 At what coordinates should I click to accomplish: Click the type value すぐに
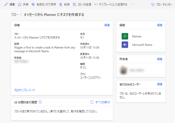click(x=83, y=67)
